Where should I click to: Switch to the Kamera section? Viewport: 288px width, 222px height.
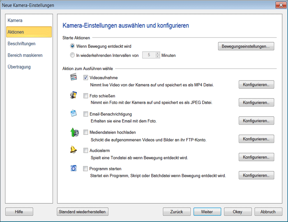[15, 21]
